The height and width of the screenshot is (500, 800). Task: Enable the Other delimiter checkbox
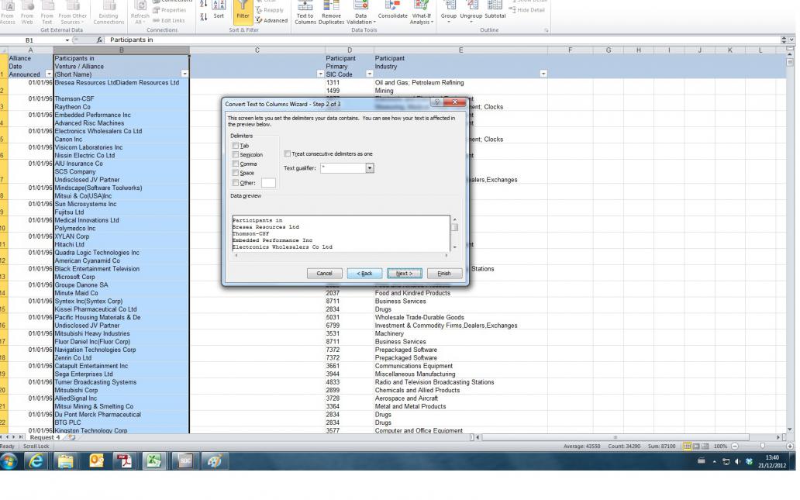click(235, 183)
